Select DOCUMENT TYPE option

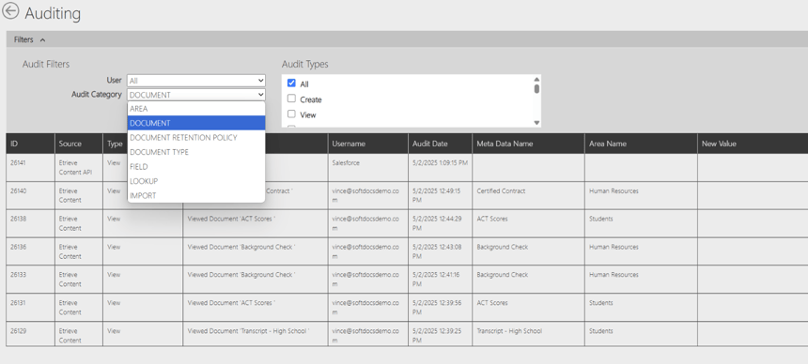(x=196, y=152)
